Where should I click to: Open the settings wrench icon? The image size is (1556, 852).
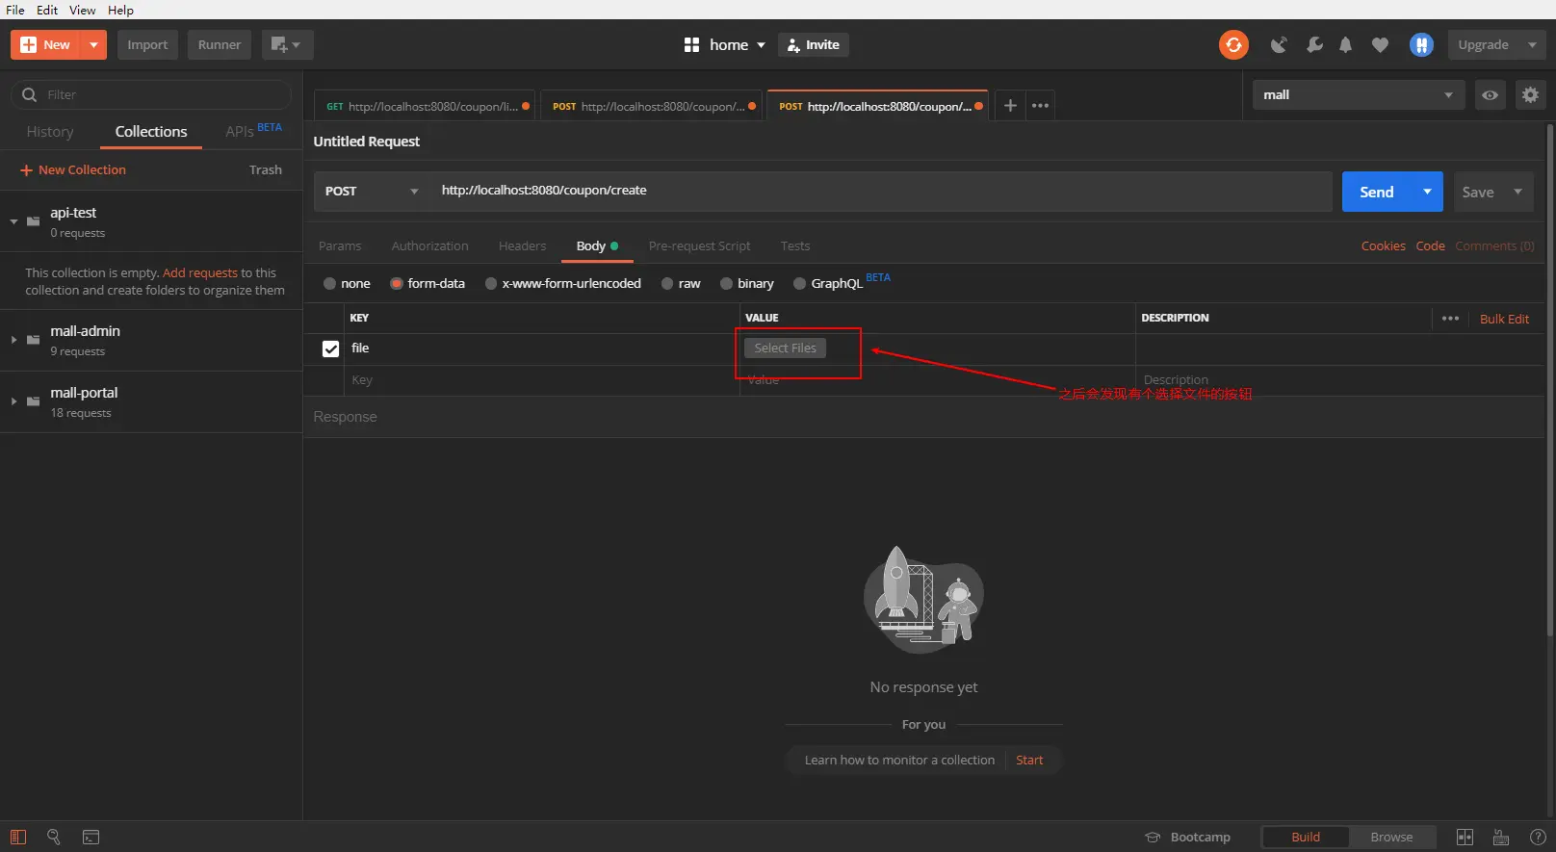pyautogui.click(x=1314, y=44)
